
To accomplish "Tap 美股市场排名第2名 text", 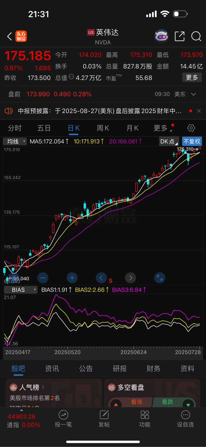I will 35,398.
